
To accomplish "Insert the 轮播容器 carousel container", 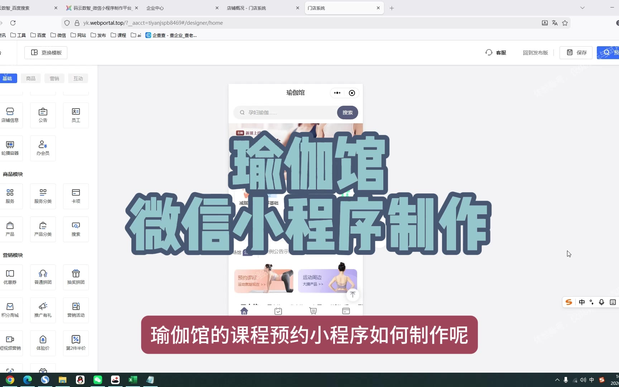I will pyautogui.click(x=10, y=148).
